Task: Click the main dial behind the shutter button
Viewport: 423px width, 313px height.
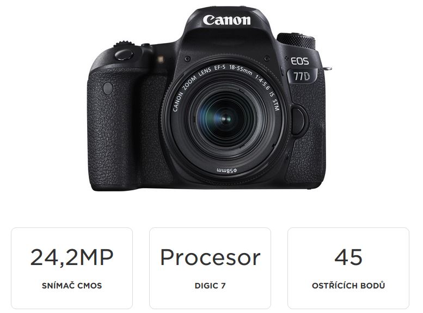Action: tap(124, 45)
